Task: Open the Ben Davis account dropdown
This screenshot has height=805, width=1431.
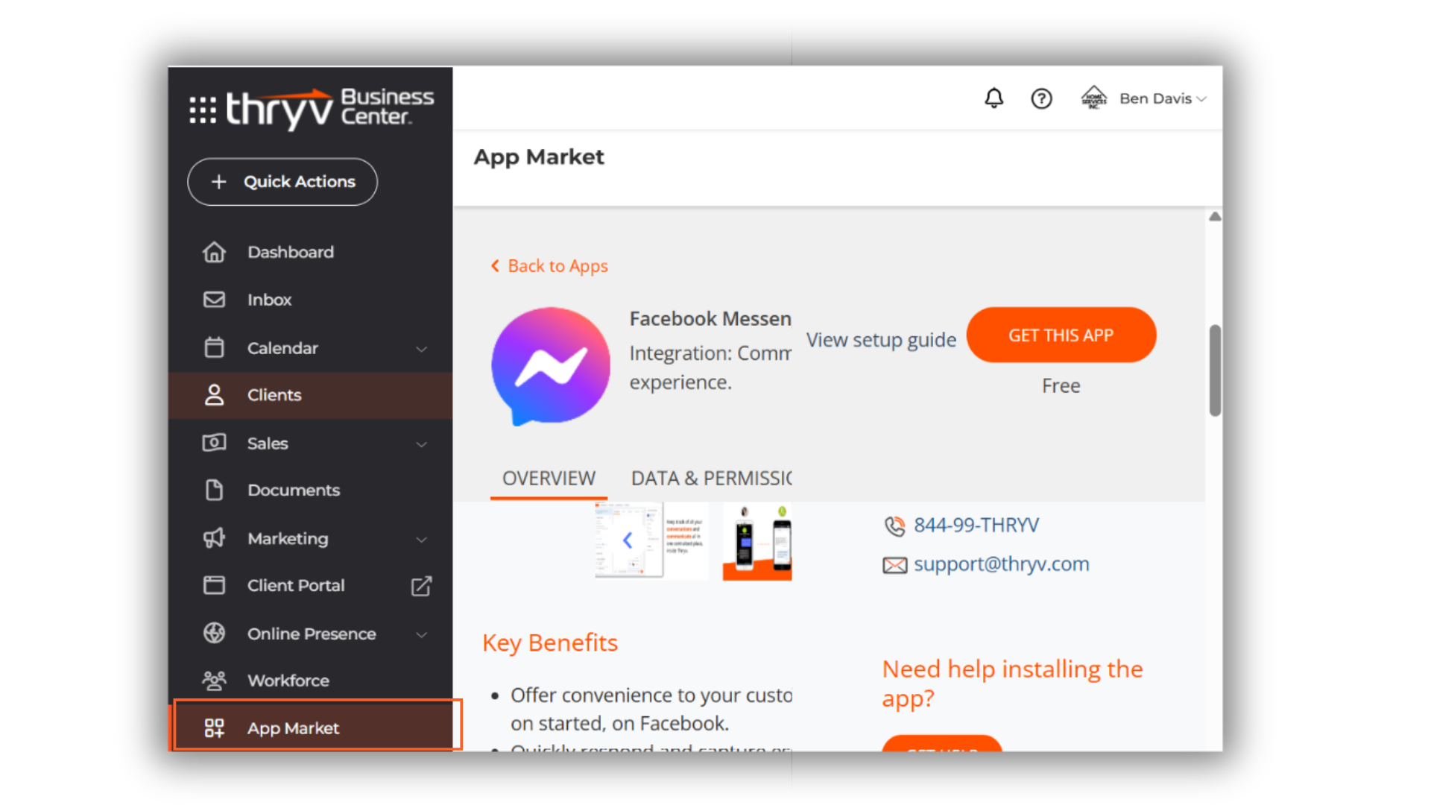Action: [1163, 98]
